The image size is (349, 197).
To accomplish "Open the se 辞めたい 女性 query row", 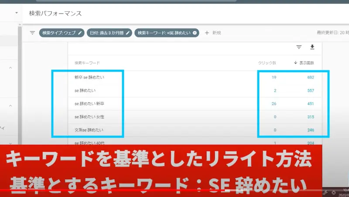I will 89,117.
